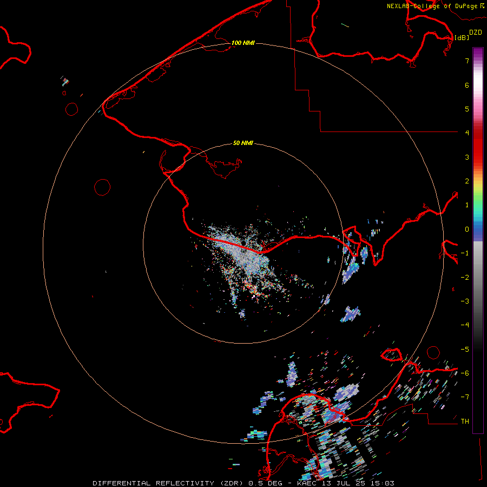The width and height of the screenshot is (487, 487).
Task: Click the -6 value on the color scale
Action: [x=465, y=373]
